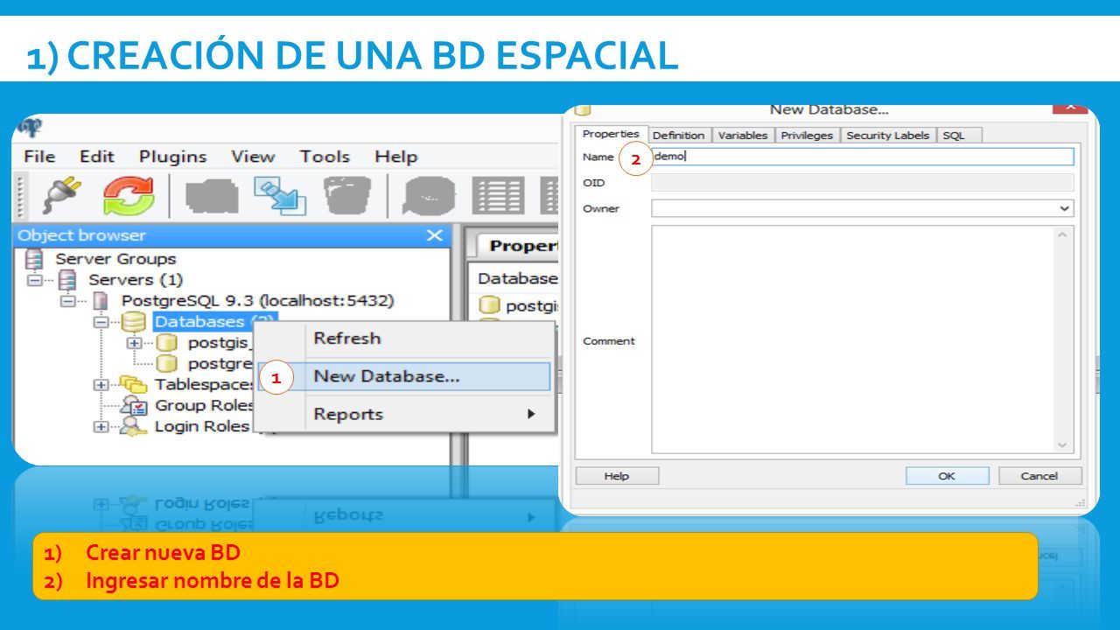Click the Help button in dialog
The width and height of the screenshot is (1120, 630).
pyautogui.click(x=616, y=476)
